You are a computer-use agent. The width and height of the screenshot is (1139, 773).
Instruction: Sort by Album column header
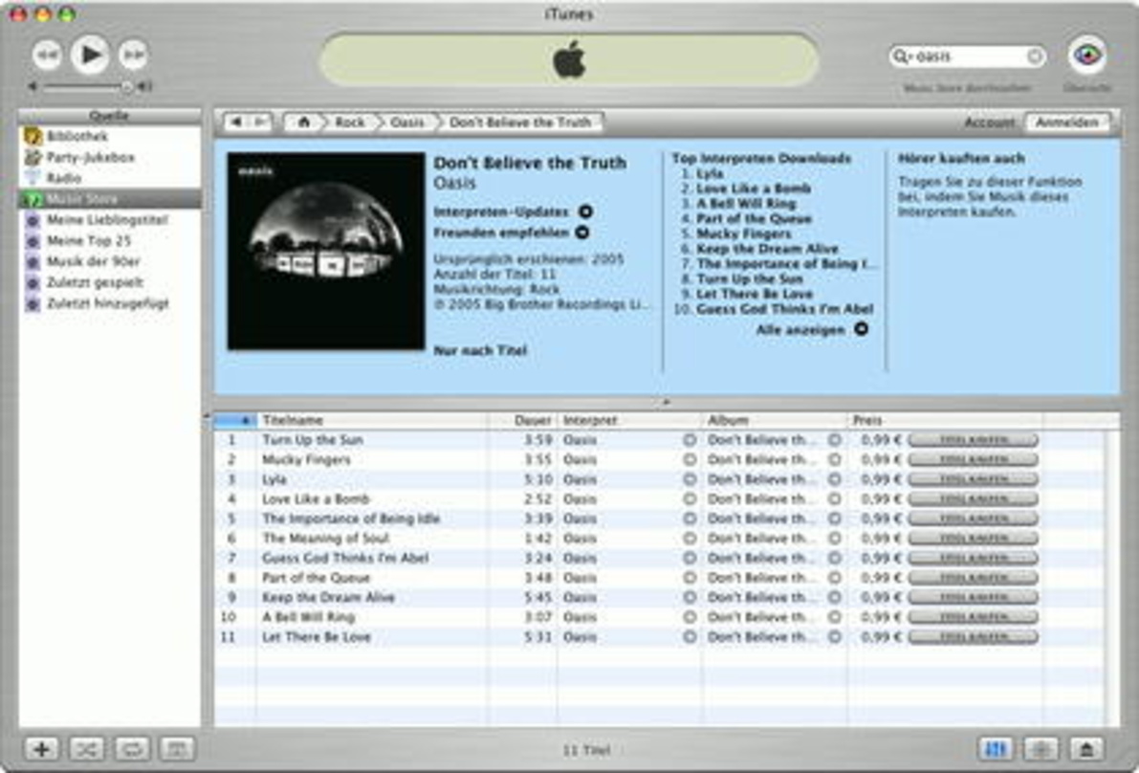775,421
